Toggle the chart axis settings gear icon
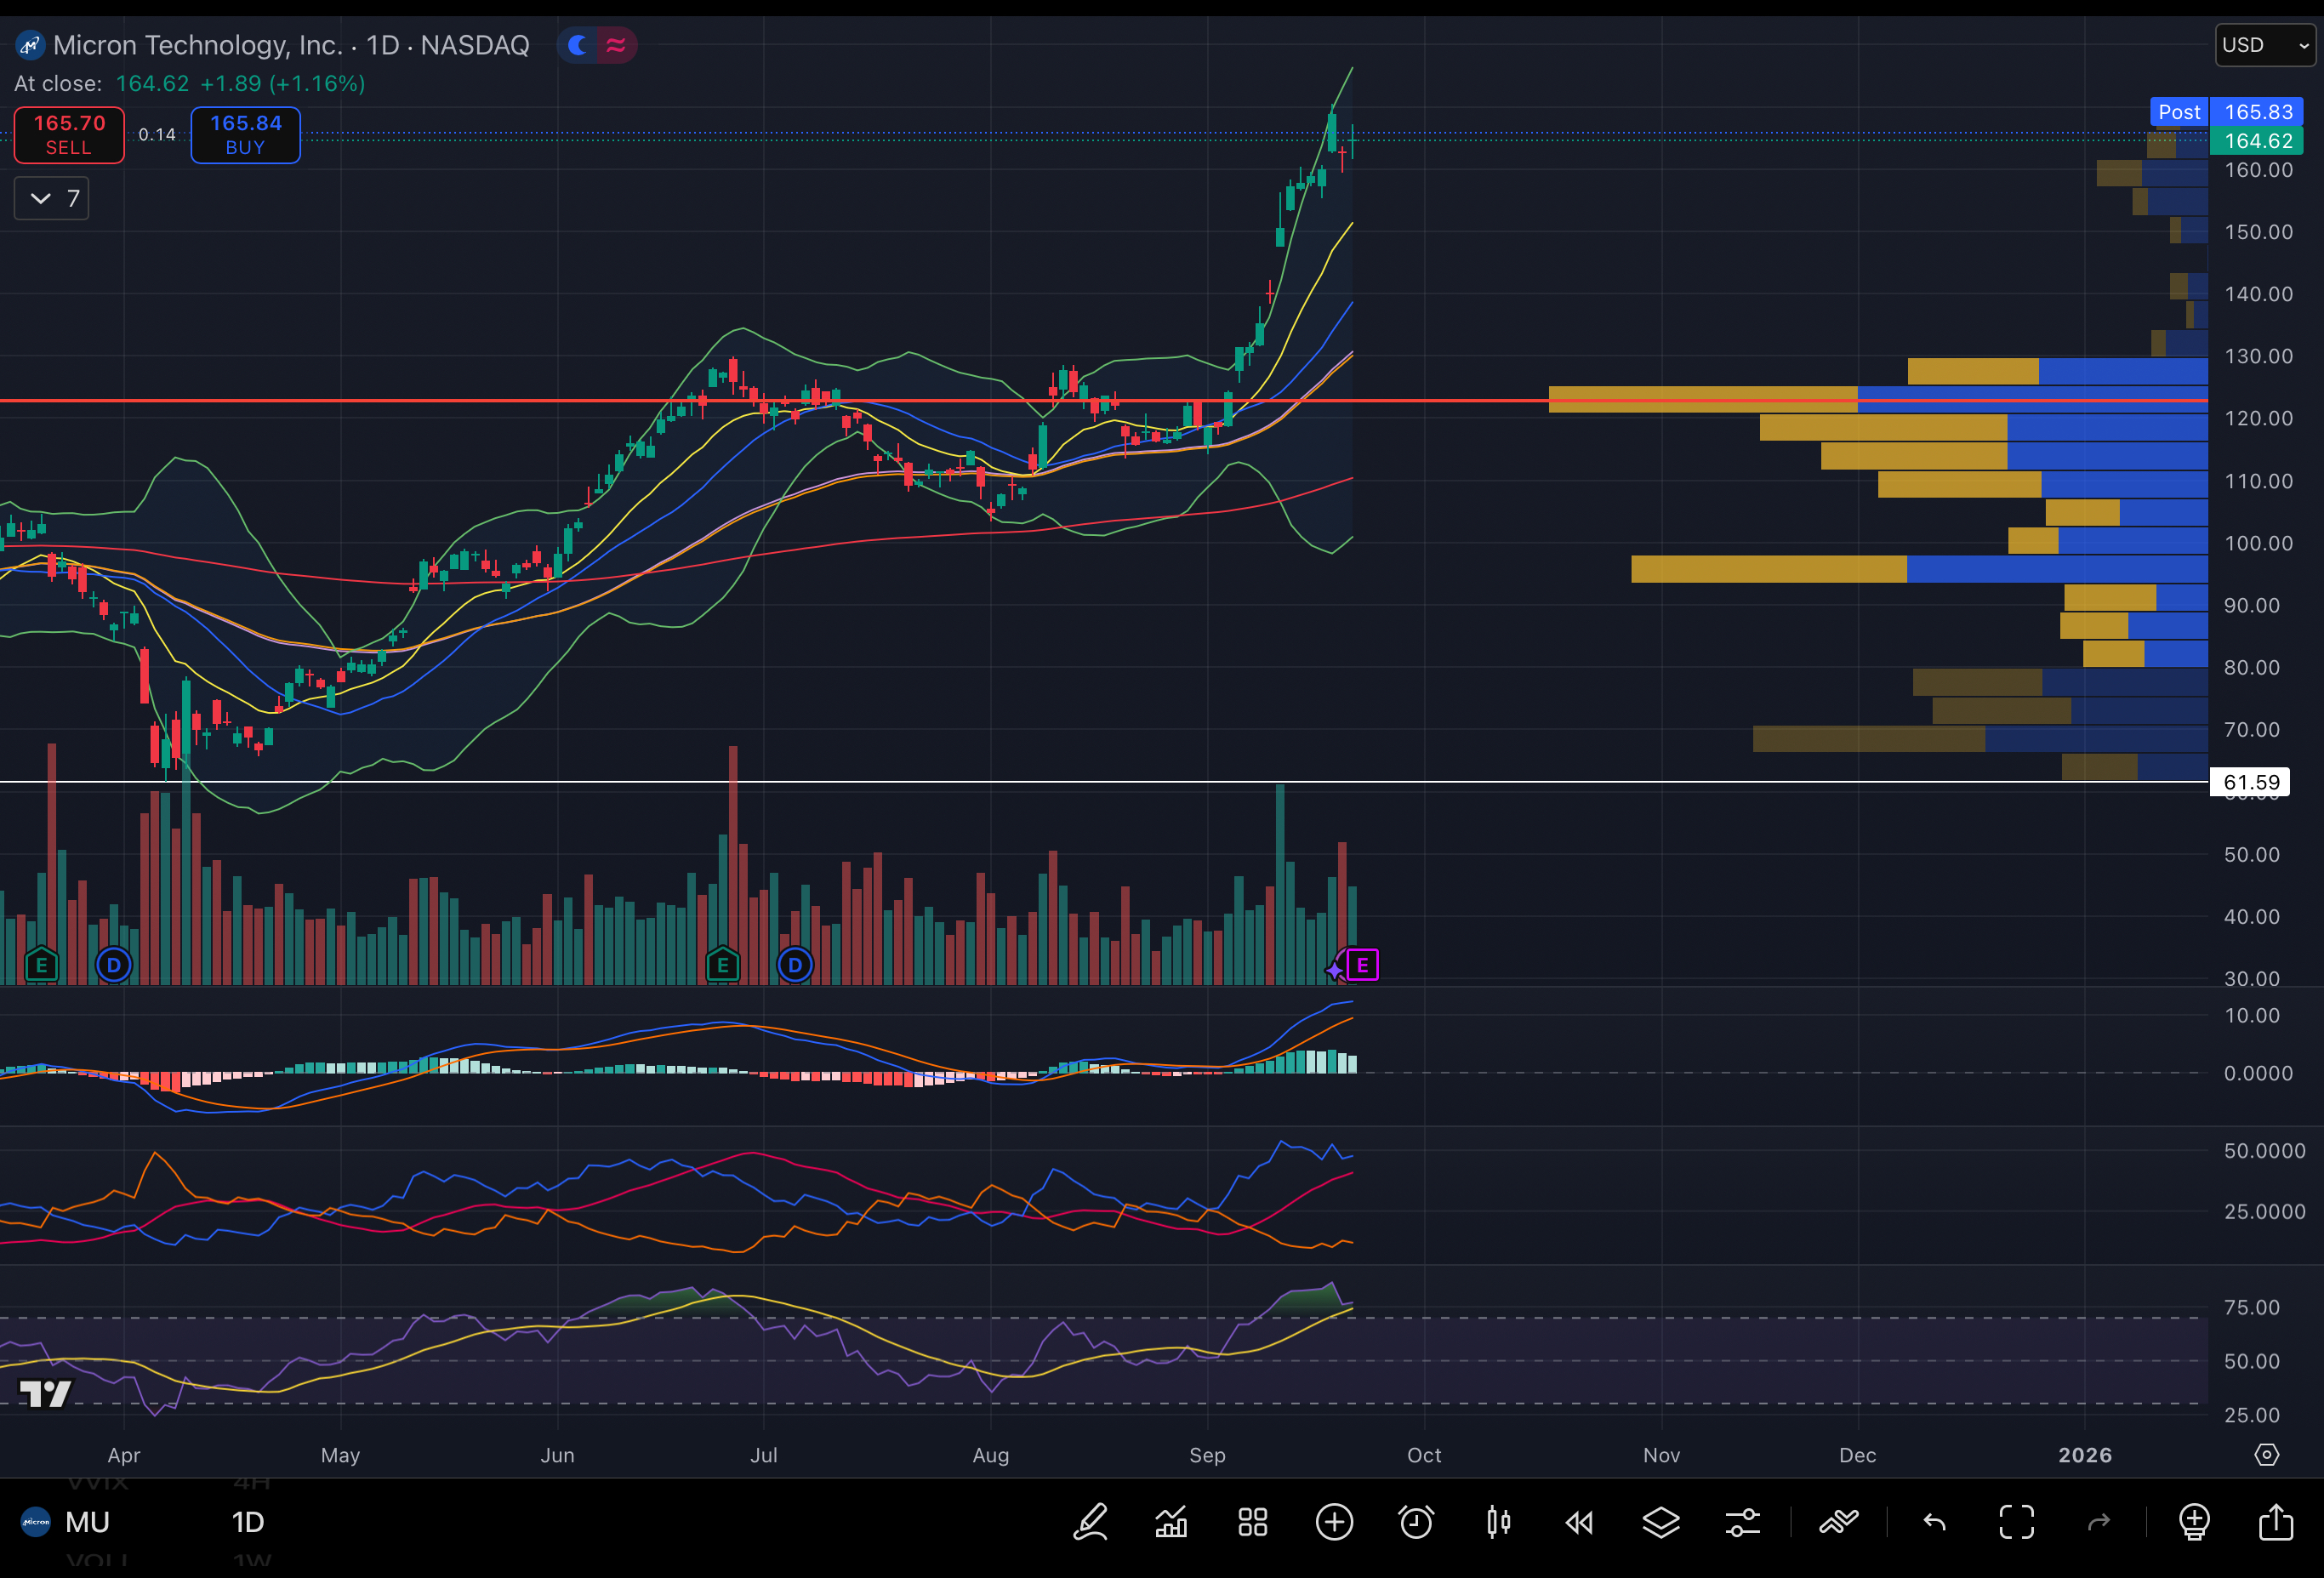 (x=2266, y=1454)
